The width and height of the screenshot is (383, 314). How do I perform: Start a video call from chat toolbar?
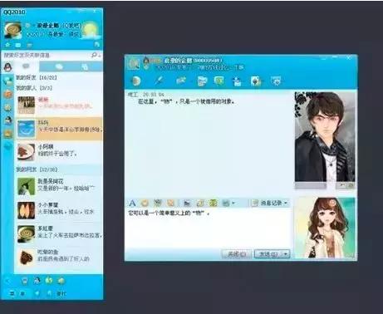point(135,81)
